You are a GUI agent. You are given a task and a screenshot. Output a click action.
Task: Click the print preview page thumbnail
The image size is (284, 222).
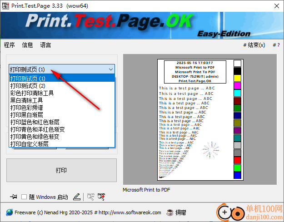pos(200,120)
